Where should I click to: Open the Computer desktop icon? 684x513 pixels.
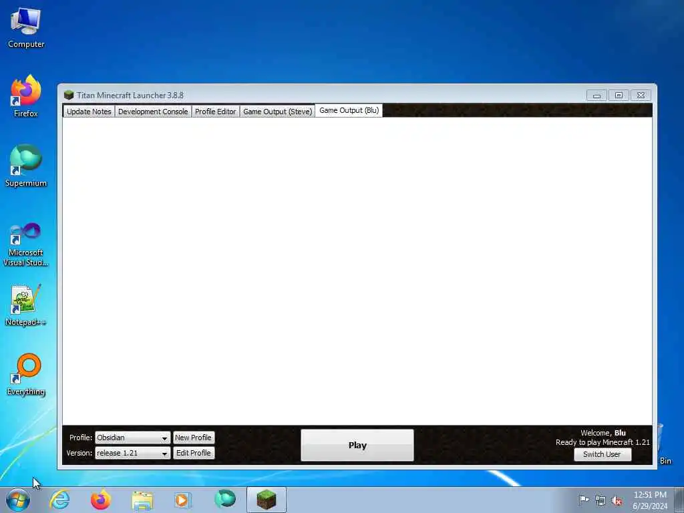pyautogui.click(x=26, y=28)
